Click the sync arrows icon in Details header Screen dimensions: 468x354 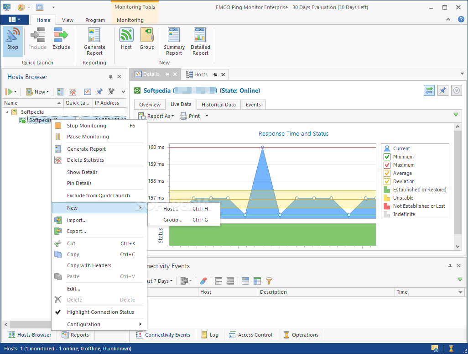(x=429, y=90)
